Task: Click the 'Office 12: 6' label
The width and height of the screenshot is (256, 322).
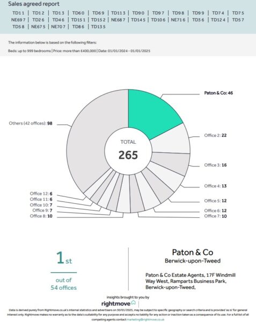Action: point(41,193)
